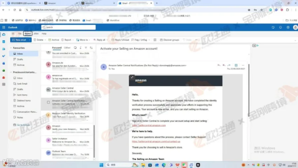Viewport: 298px width, 168px height.
Task: Open the Outlook Team welcome email
Action: tap(67, 154)
